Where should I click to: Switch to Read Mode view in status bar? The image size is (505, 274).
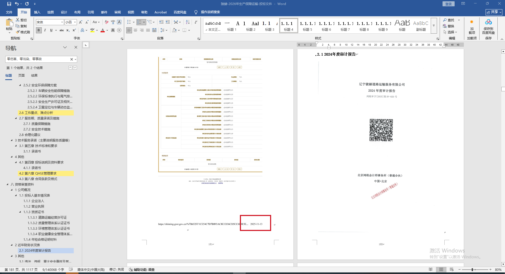click(x=430, y=270)
